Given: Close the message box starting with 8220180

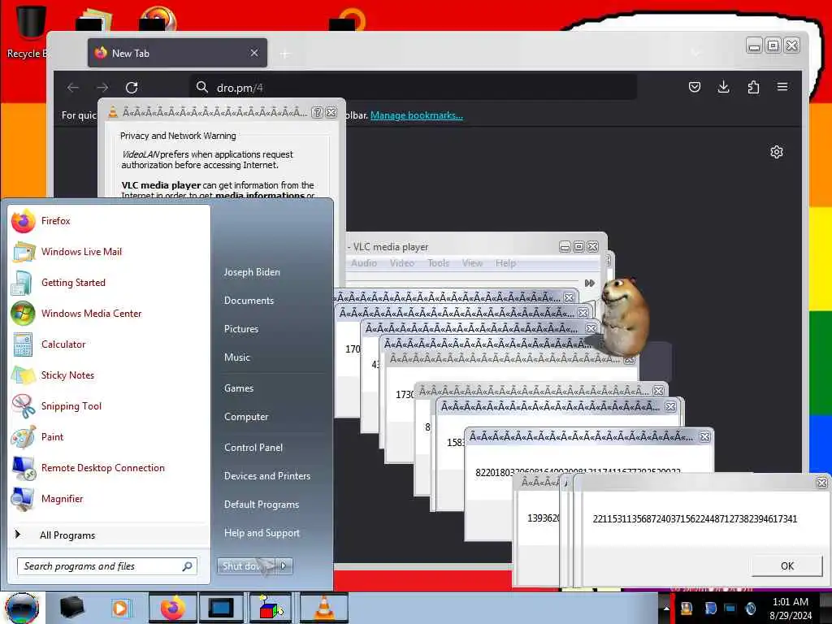Looking at the screenshot, I should (x=704, y=436).
